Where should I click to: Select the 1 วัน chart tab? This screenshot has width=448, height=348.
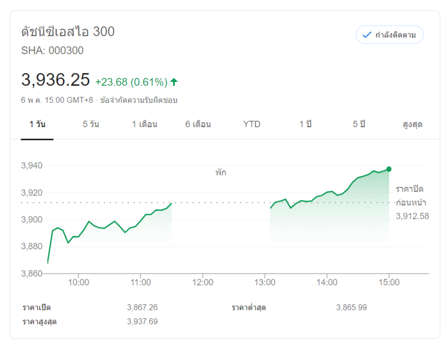pyautogui.click(x=37, y=124)
